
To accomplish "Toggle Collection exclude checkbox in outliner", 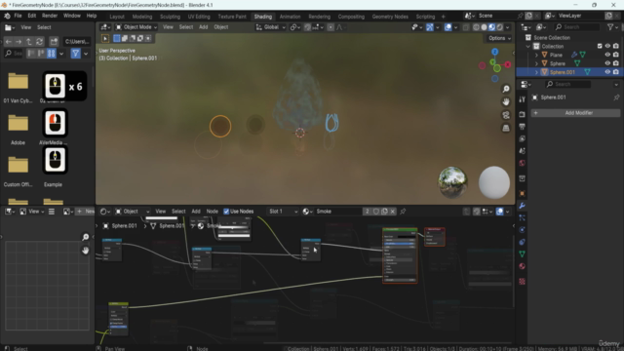I will coord(600,46).
